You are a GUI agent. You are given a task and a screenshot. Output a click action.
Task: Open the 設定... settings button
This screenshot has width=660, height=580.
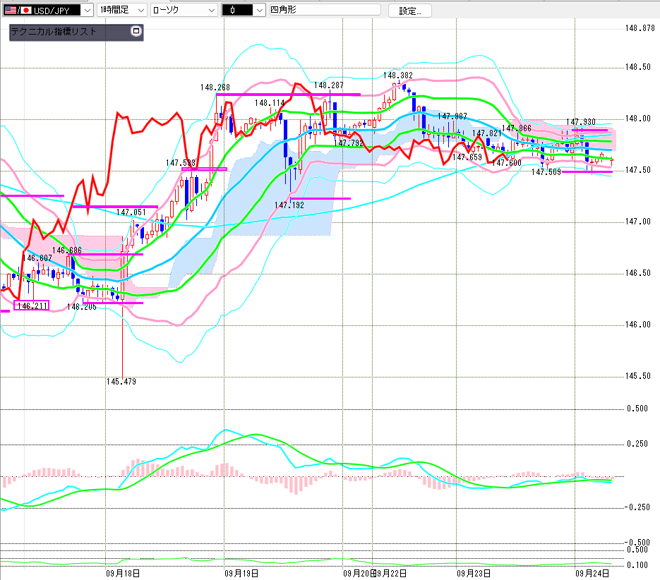409,10
